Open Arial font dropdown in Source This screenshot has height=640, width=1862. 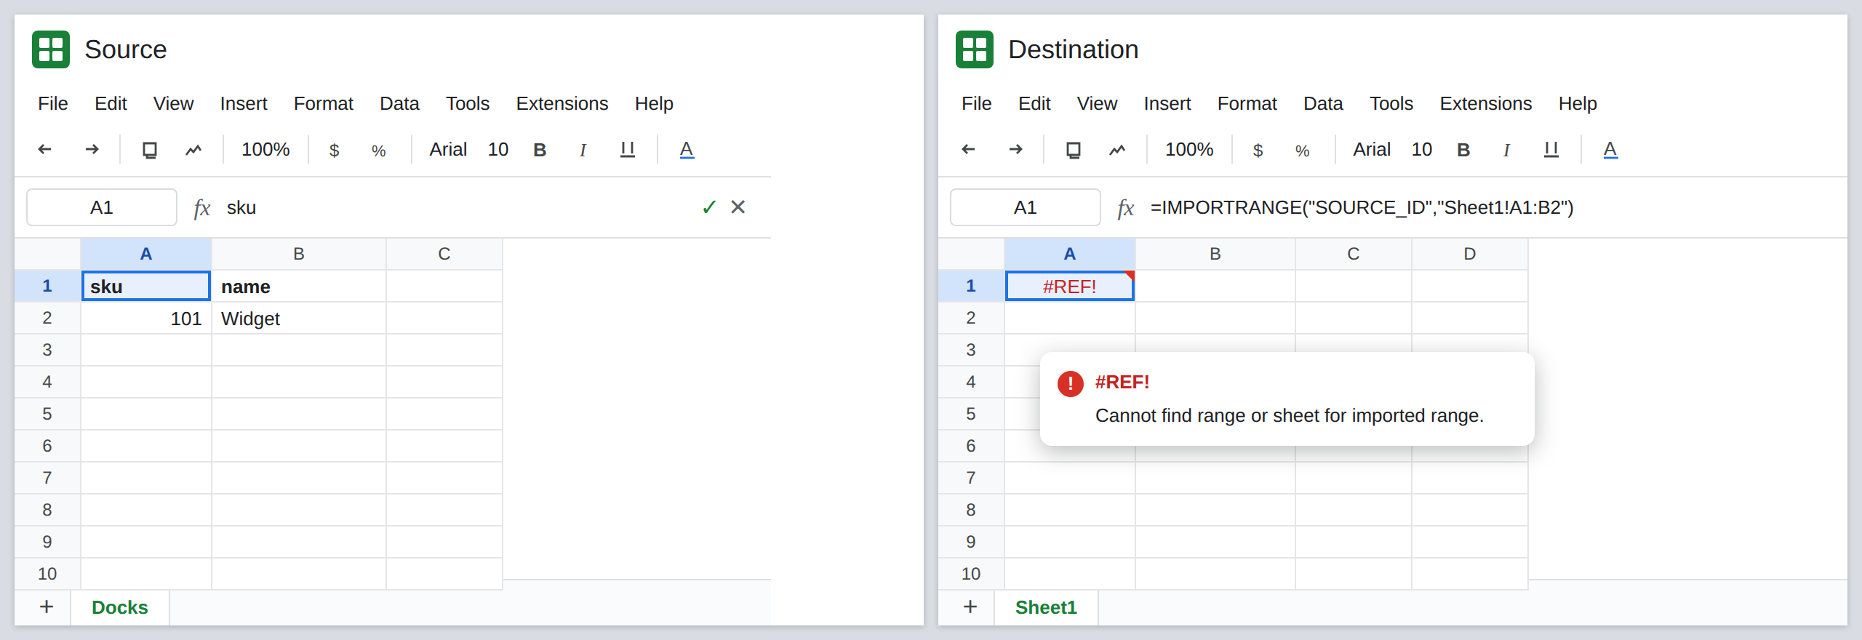[448, 149]
